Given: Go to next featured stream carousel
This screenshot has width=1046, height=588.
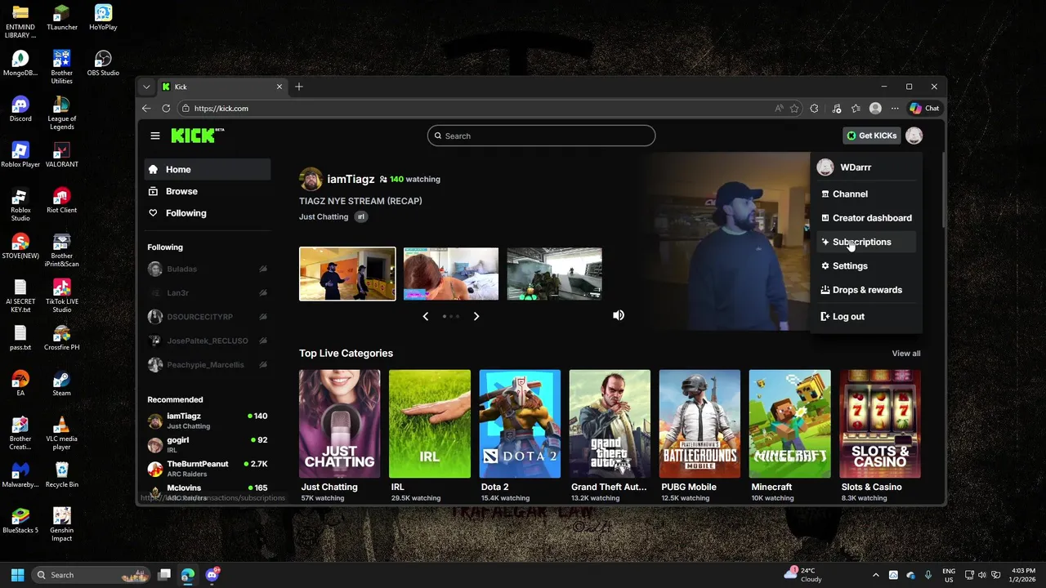Looking at the screenshot, I should click(x=476, y=316).
